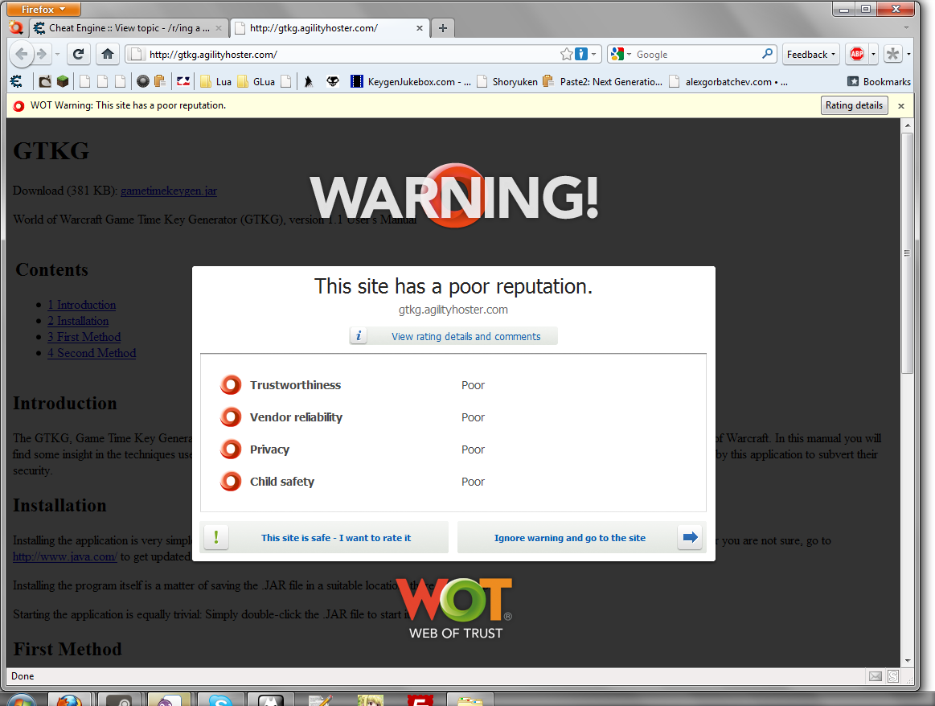Open the address bar history dropdown arrow

click(x=594, y=54)
